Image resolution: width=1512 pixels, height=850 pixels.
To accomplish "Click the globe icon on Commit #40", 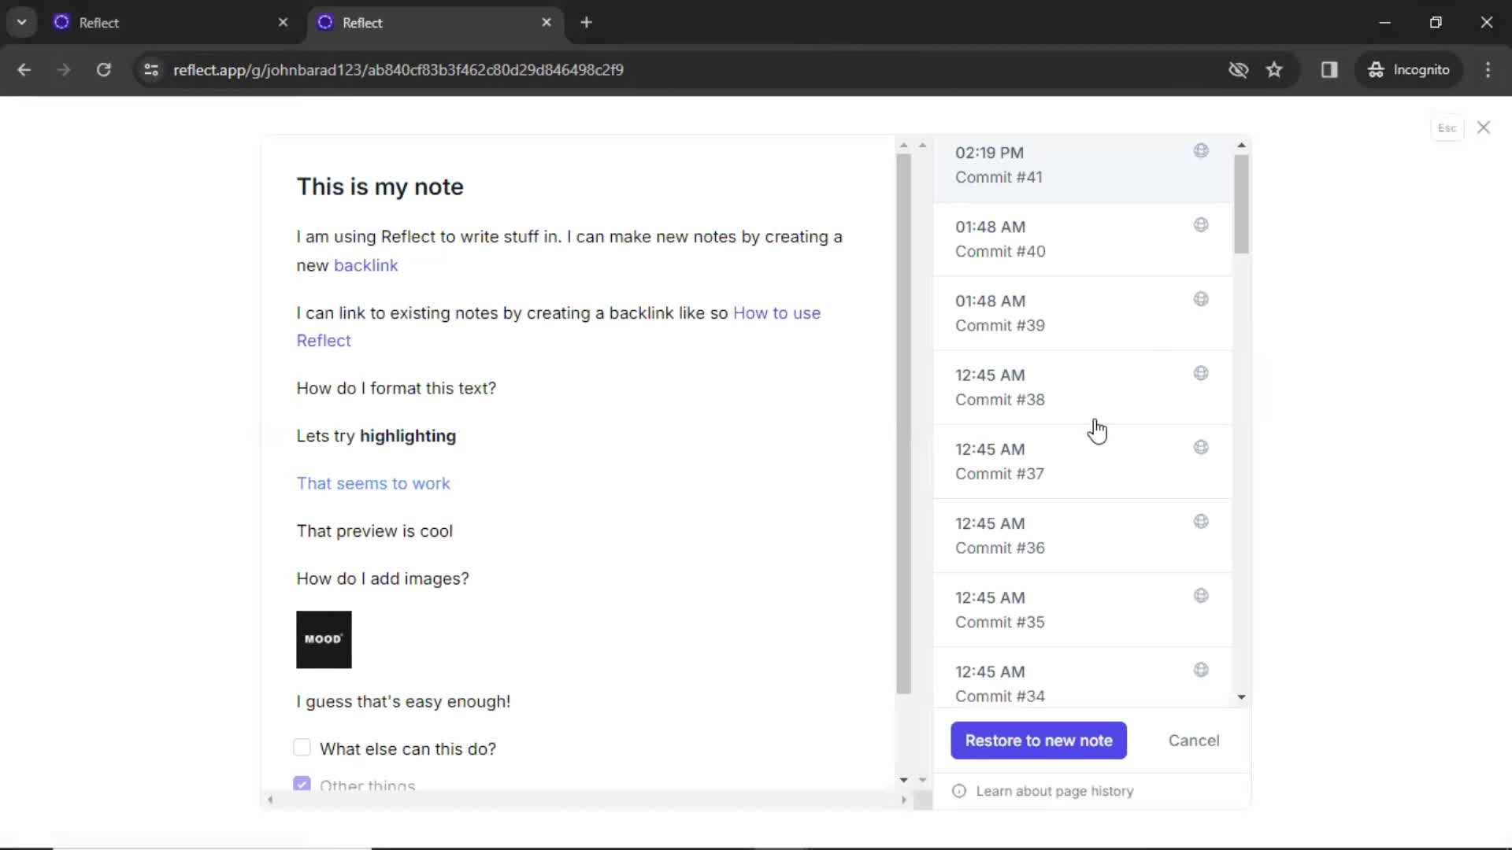I will point(1201,225).
